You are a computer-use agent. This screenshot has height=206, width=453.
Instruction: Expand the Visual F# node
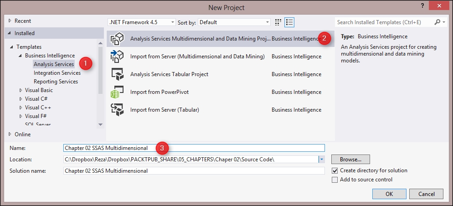[x=21, y=116]
